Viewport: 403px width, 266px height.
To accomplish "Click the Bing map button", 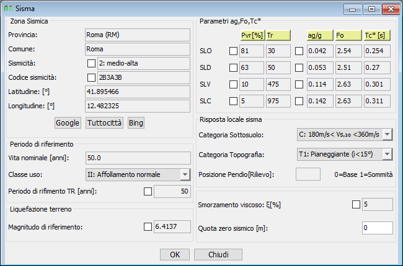I will click(136, 123).
